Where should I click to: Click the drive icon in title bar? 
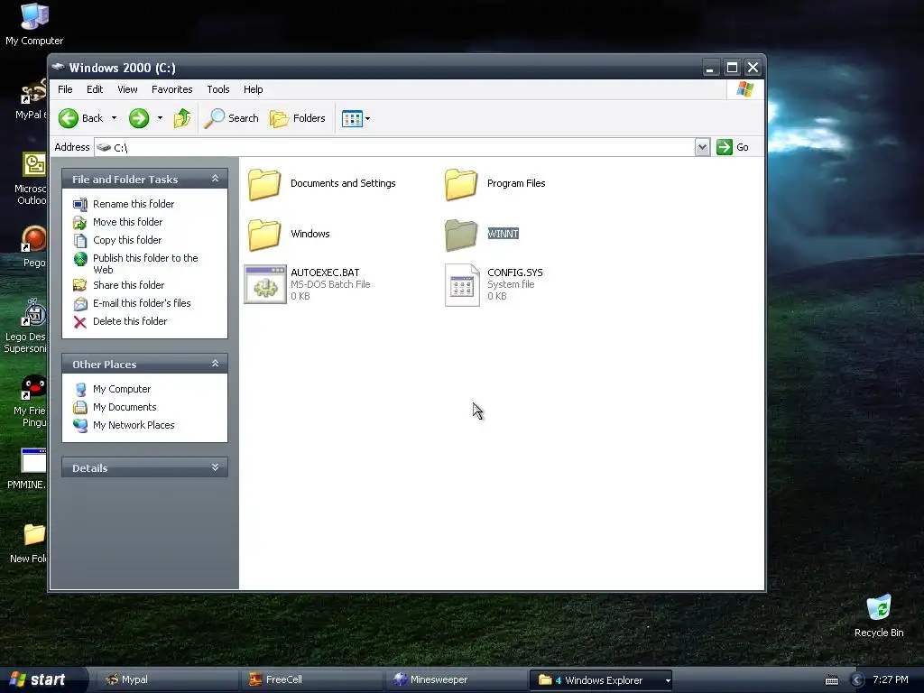59,67
